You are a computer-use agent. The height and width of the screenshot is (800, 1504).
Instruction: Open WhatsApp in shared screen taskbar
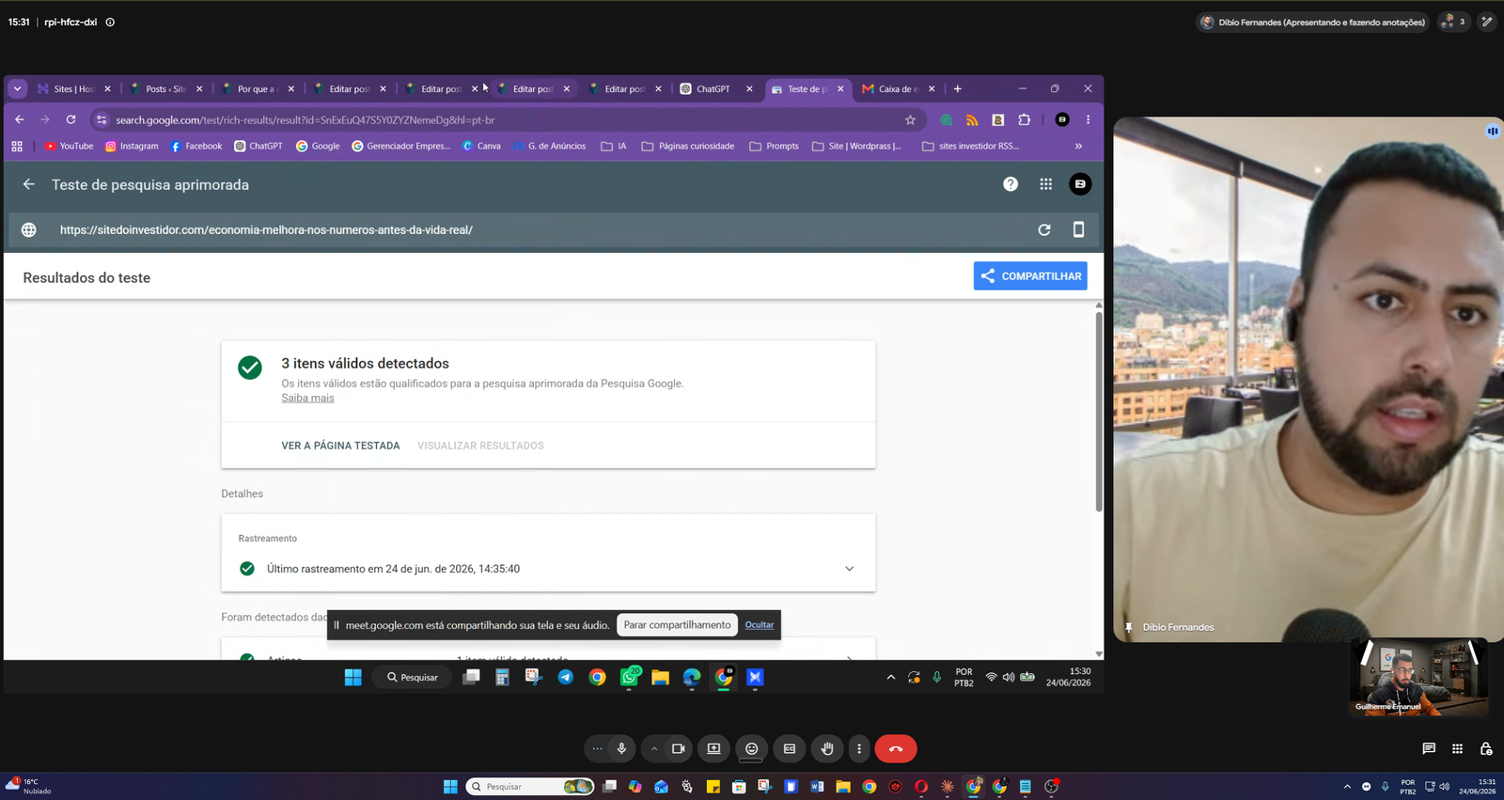[629, 678]
